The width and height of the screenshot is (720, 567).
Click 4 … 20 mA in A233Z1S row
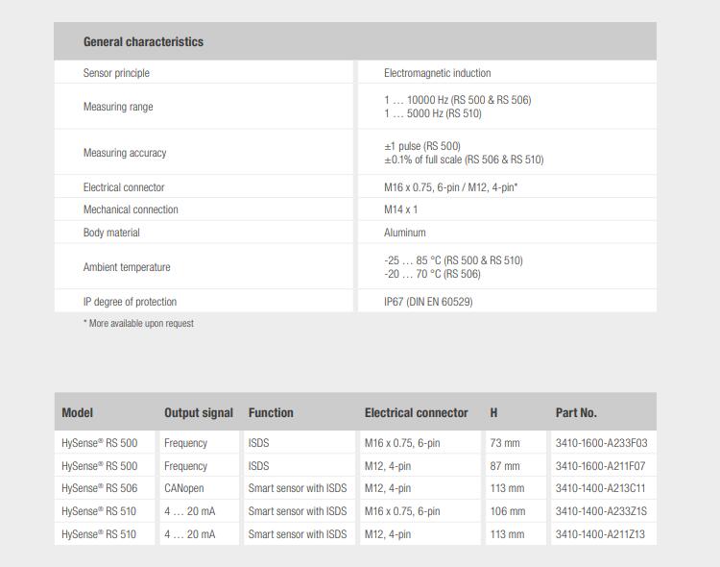coord(190,511)
